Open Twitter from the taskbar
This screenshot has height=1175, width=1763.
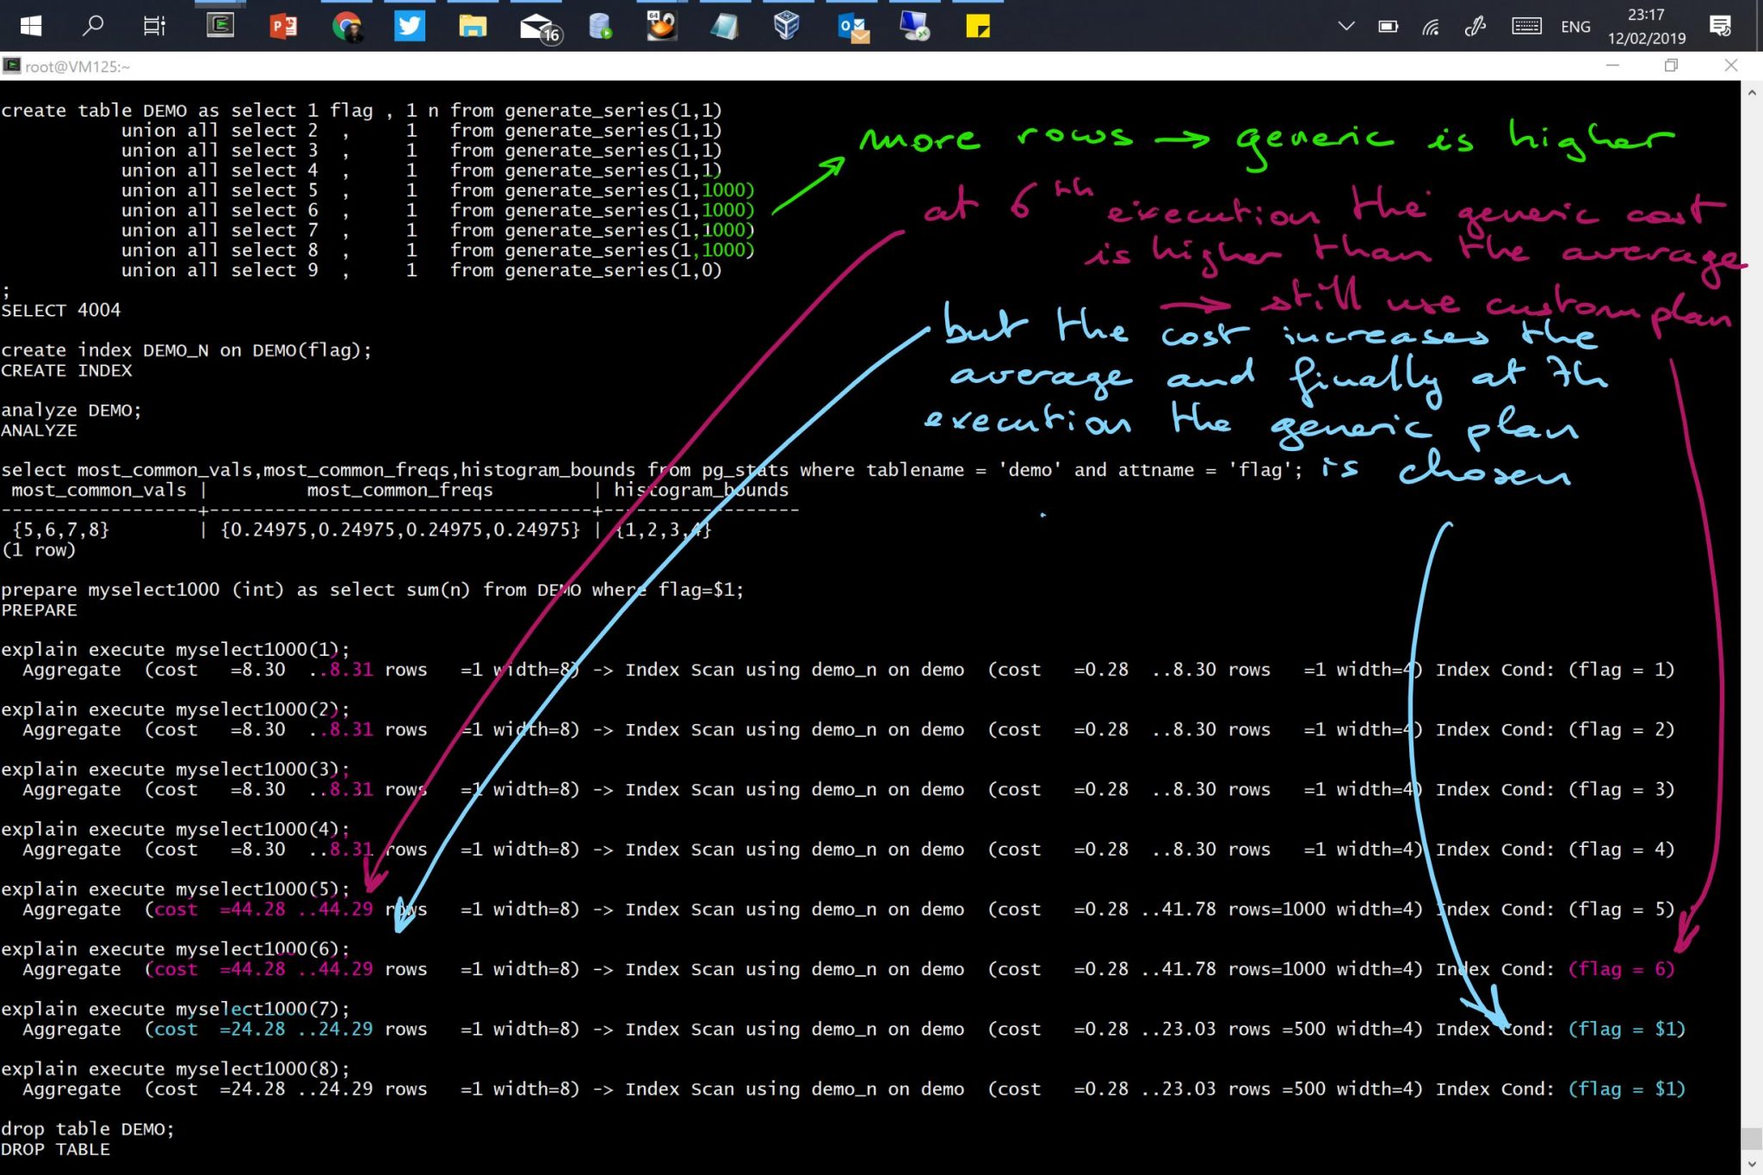(410, 26)
